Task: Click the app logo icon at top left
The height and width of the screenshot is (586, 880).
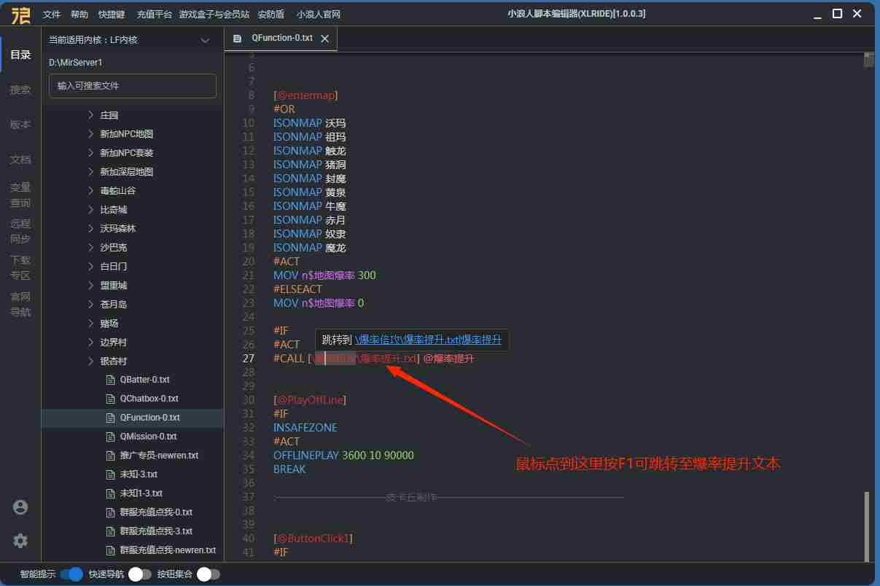Action: click(20, 15)
